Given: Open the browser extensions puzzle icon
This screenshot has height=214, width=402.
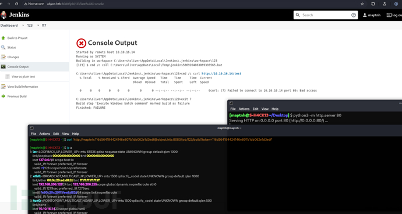Looking at the screenshot, I should (373, 4).
